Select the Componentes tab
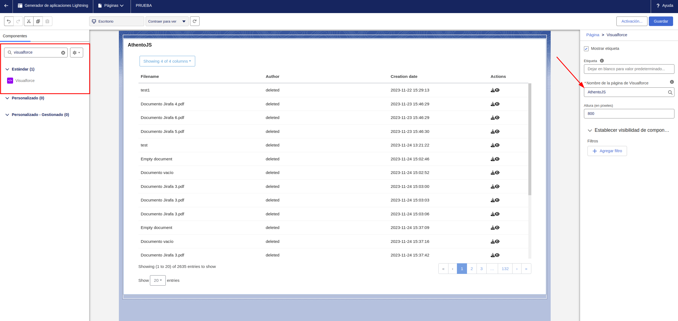Image resolution: width=678 pixels, height=321 pixels. 15,36
